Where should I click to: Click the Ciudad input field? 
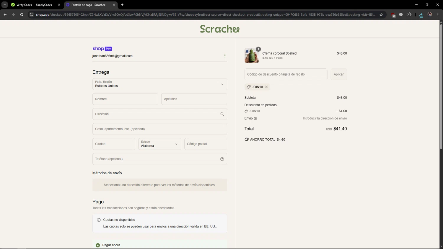click(114, 144)
